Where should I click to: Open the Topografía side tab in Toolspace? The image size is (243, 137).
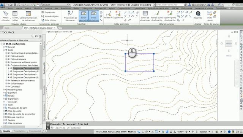(44, 90)
